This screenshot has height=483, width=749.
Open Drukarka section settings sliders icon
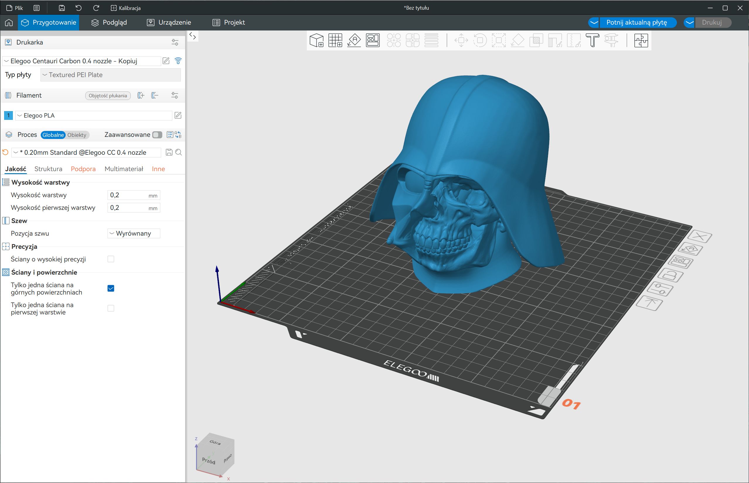tap(175, 42)
